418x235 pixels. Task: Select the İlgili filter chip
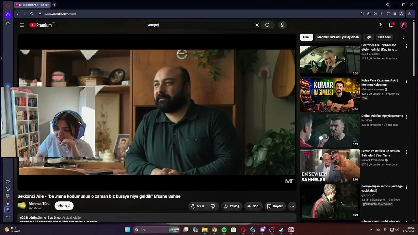click(x=368, y=37)
